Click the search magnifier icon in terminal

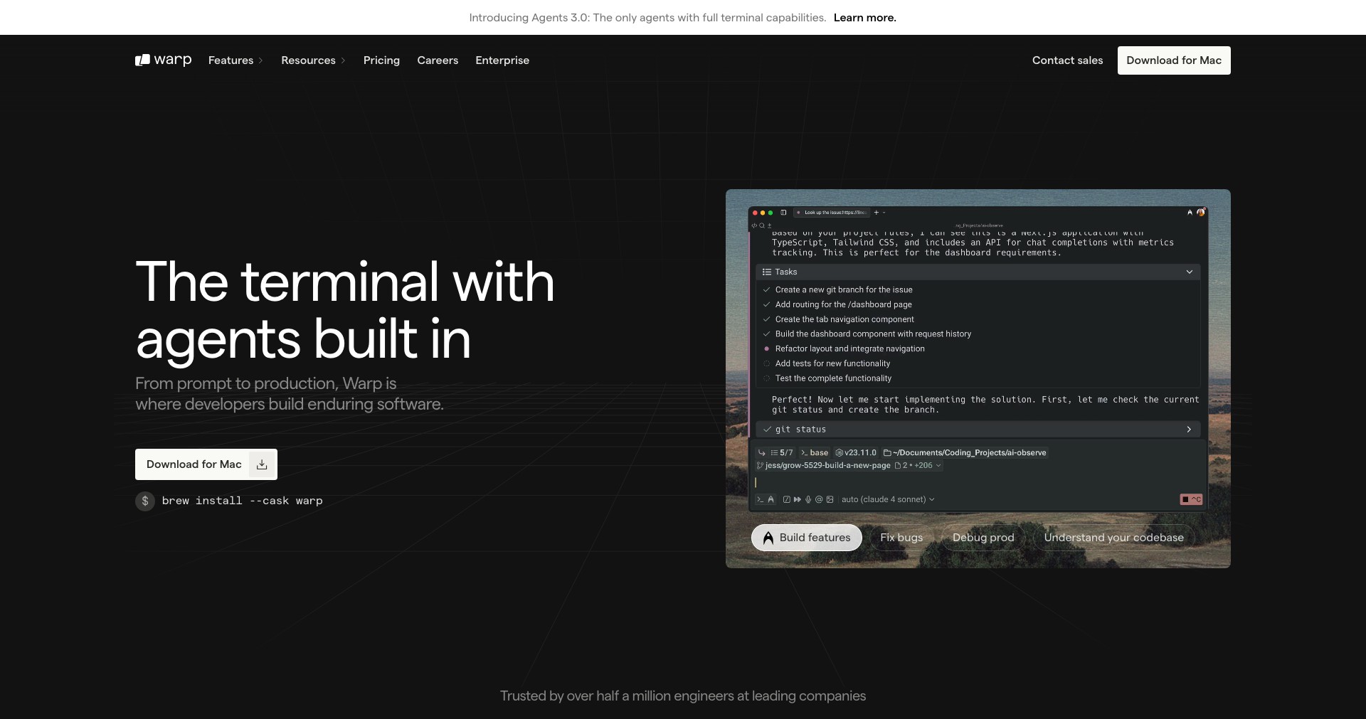[762, 225]
